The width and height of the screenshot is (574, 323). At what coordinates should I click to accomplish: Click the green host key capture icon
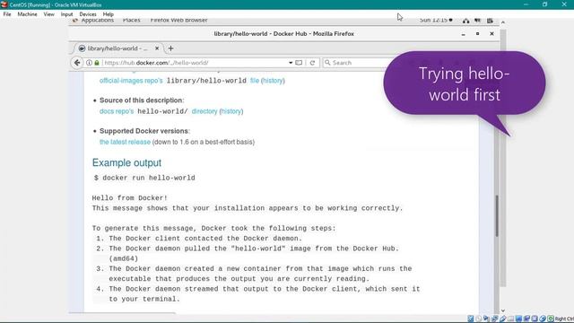pos(551,319)
